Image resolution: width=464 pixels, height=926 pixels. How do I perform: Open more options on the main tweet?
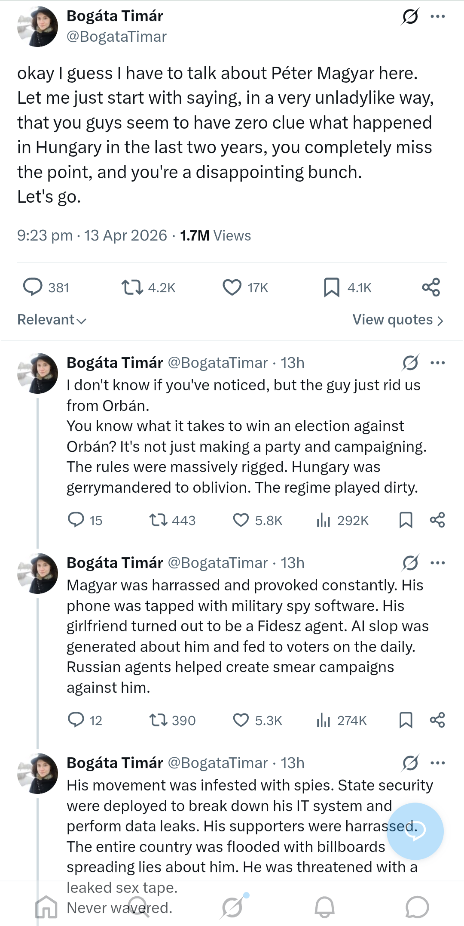437,17
